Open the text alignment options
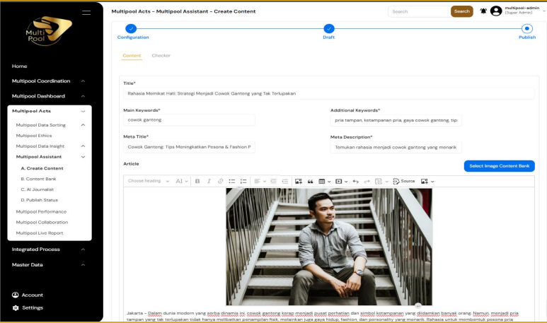Image resolution: width=547 pixels, height=323 pixels. (x=260, y=181)
